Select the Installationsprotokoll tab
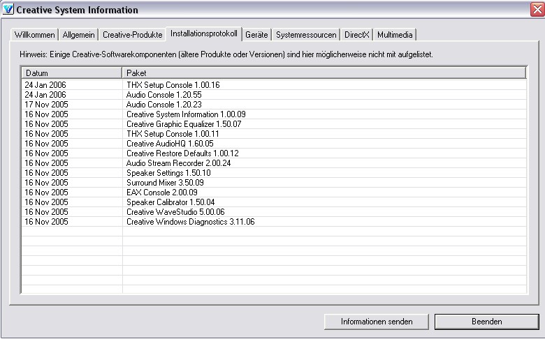The width and height of the screenshot is (545, 339). tap(204, 33)
